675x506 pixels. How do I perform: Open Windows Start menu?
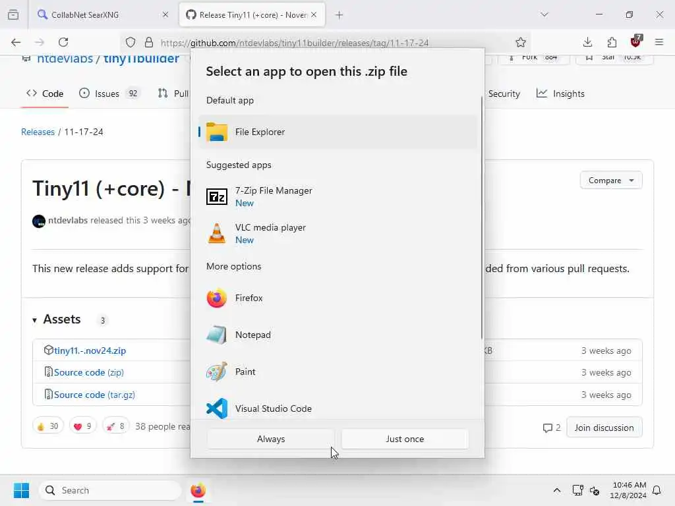tap(21, 490)
